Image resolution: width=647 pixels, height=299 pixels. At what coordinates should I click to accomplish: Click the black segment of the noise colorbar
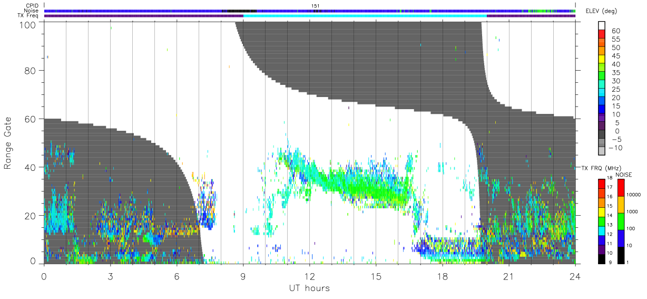[620, 254]
